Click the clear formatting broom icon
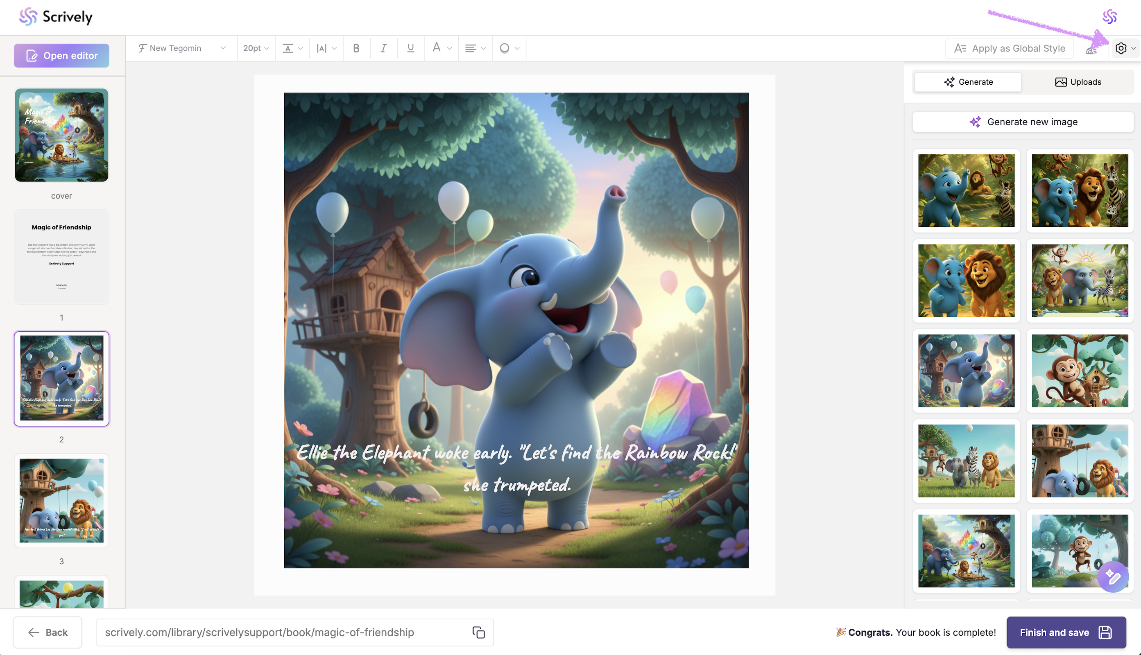This screenshot has width=1141, height=655. 1091,50
